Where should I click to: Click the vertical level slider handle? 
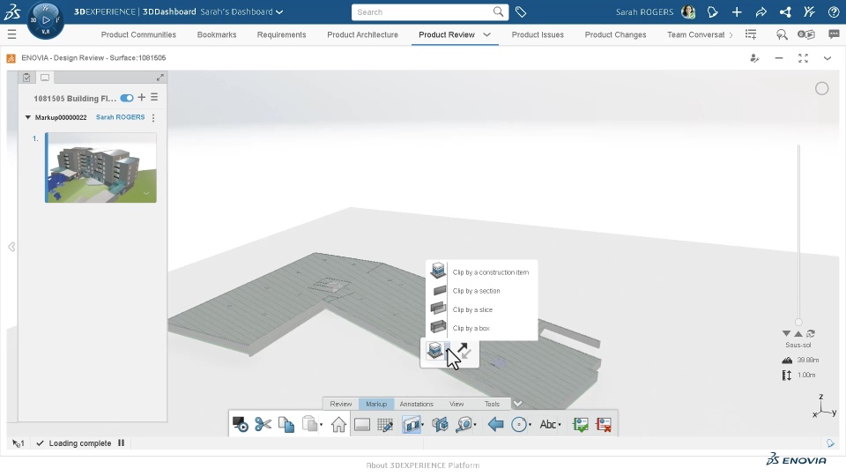tap(798, 323)
